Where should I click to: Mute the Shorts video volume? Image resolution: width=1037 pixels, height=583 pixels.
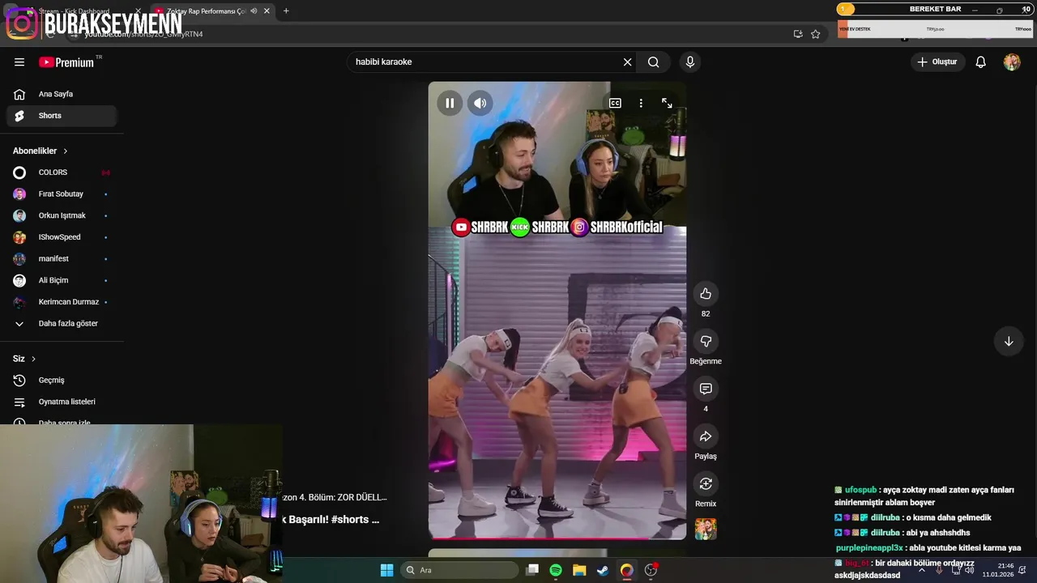pyautogui.click(x=480, y=103)
